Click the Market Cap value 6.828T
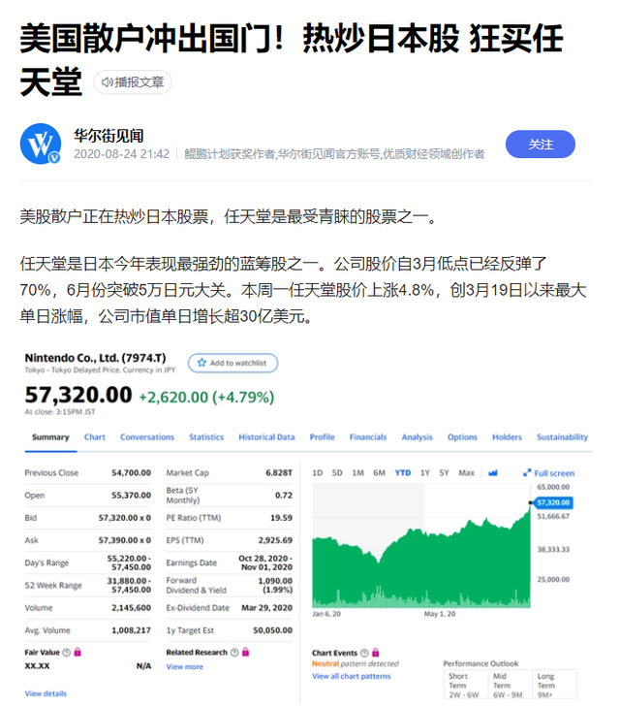 click(x=279, y=472)
